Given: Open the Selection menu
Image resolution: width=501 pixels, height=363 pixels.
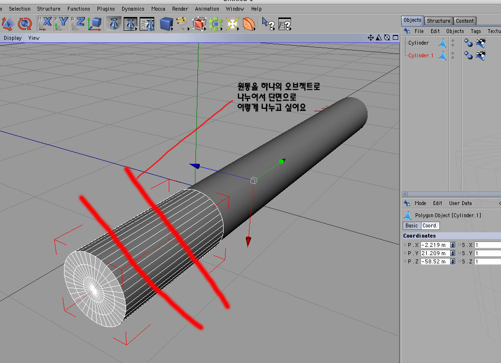Looking at the screenshot, I should coord(19,9).
